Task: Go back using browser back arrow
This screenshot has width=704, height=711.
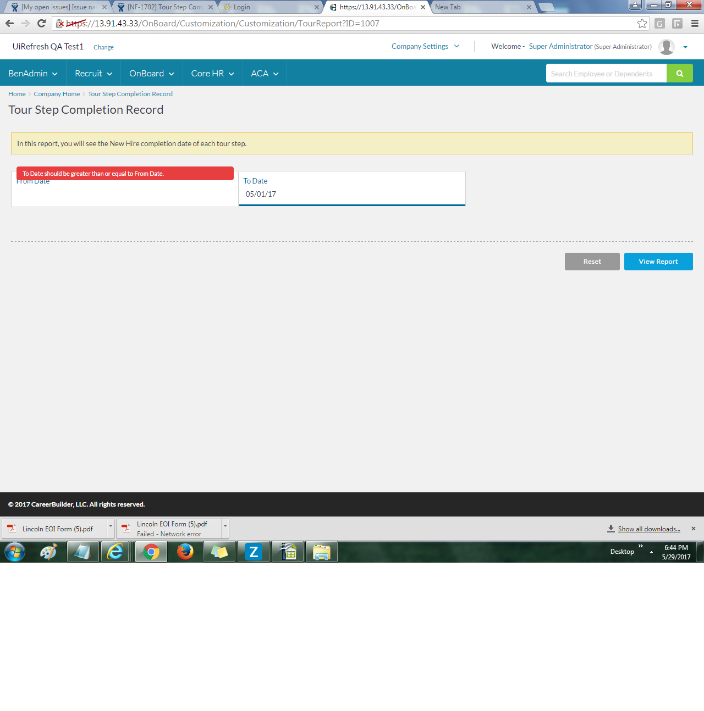Action: pyautogui.click(x=10, y=24)
